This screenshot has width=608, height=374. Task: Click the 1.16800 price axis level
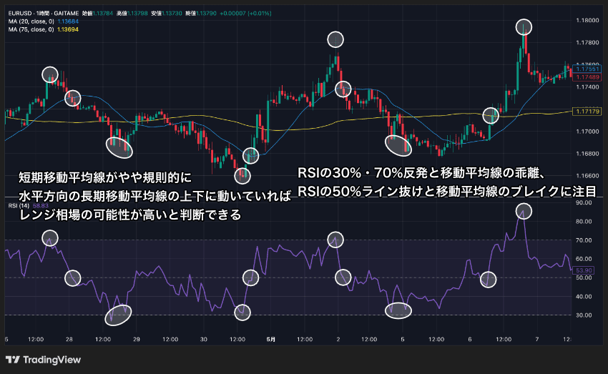coord(587,154)
